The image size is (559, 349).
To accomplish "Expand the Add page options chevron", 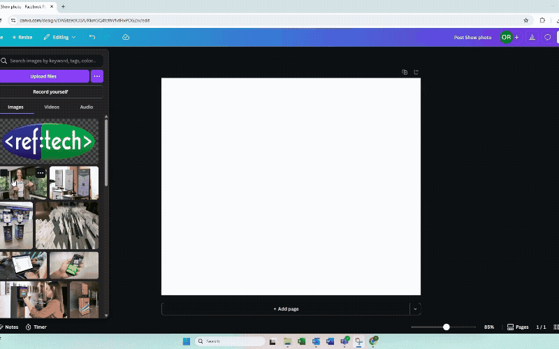I will pyautogui.click(x=415, y=309).
